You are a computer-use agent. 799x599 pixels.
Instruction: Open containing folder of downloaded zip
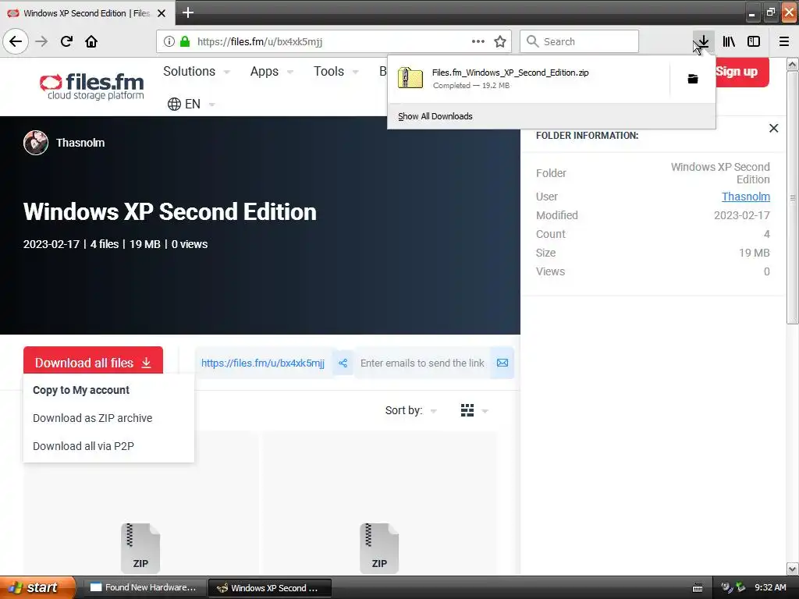[693, 79]
